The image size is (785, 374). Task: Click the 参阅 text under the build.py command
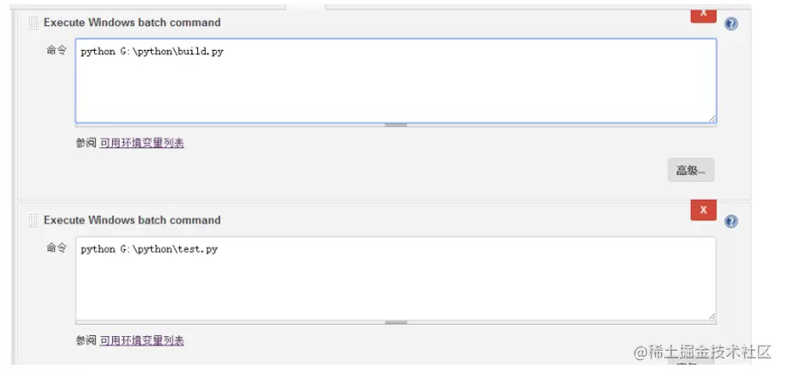[x=85, y=143]
